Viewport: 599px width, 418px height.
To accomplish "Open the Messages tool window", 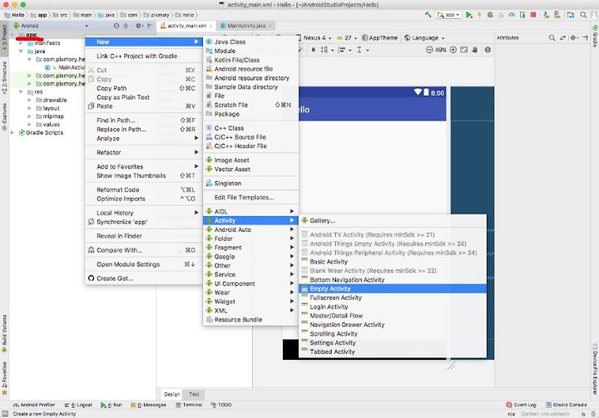I will pos(148,405).
